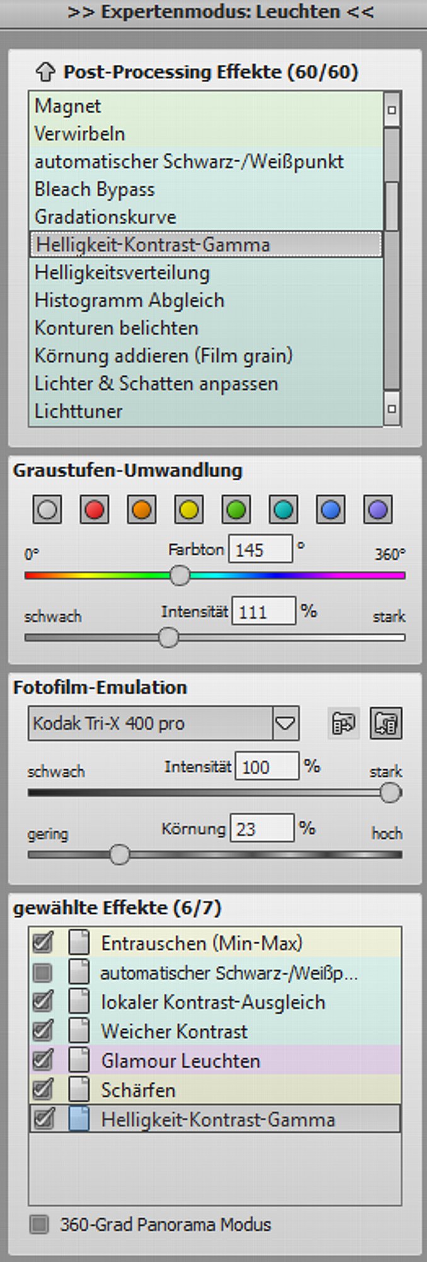Select Gradationskurve in the effects list
Screen dimensions: 427x1262
(105, 217)
